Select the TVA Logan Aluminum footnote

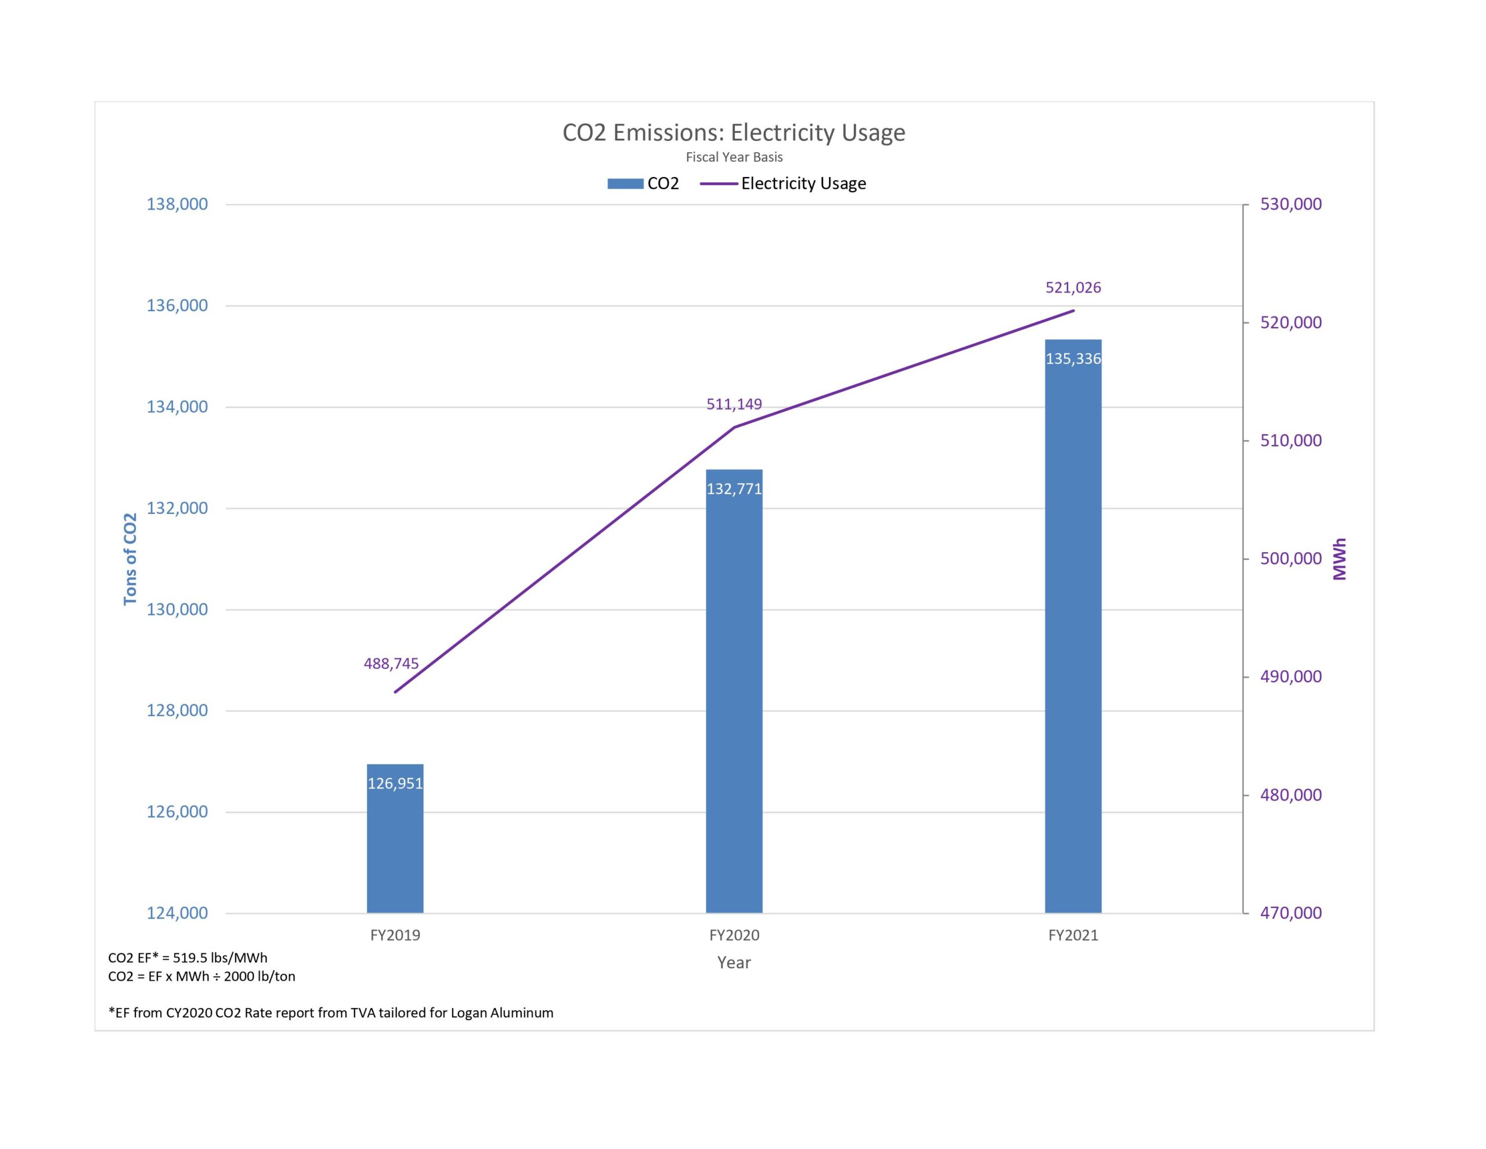coord(331,1013)
